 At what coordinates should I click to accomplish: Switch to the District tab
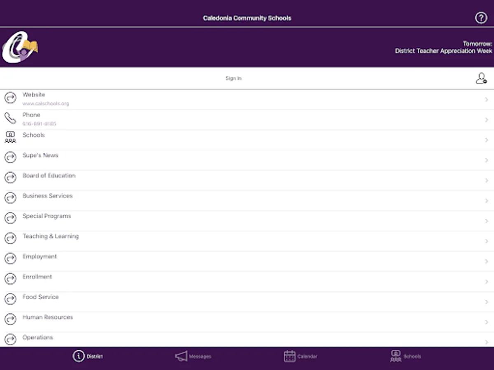(88, 356)
